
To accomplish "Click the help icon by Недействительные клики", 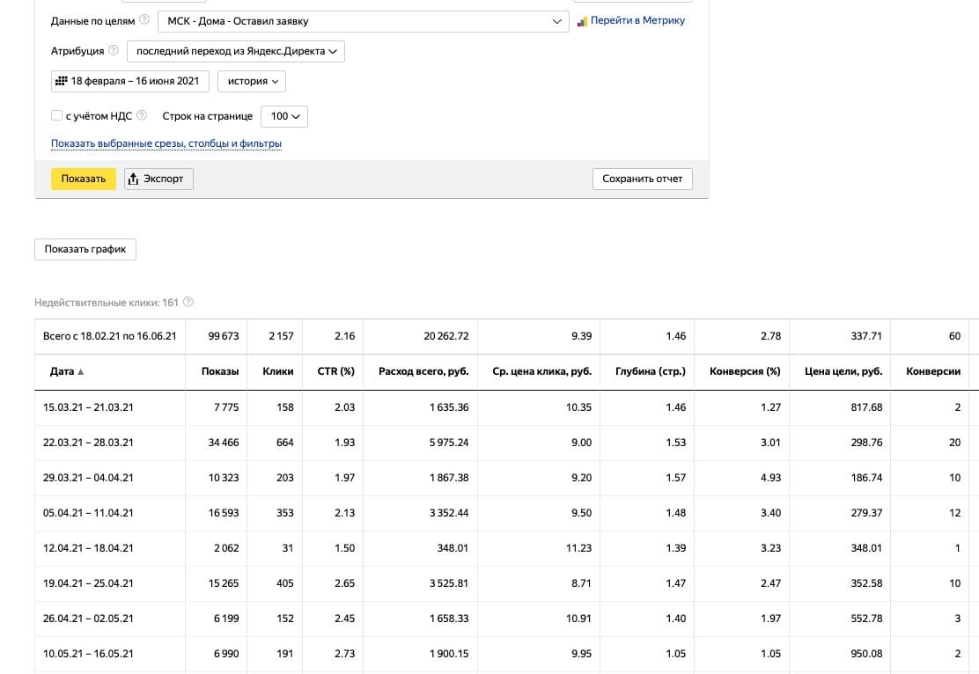I will click(188, 302).
